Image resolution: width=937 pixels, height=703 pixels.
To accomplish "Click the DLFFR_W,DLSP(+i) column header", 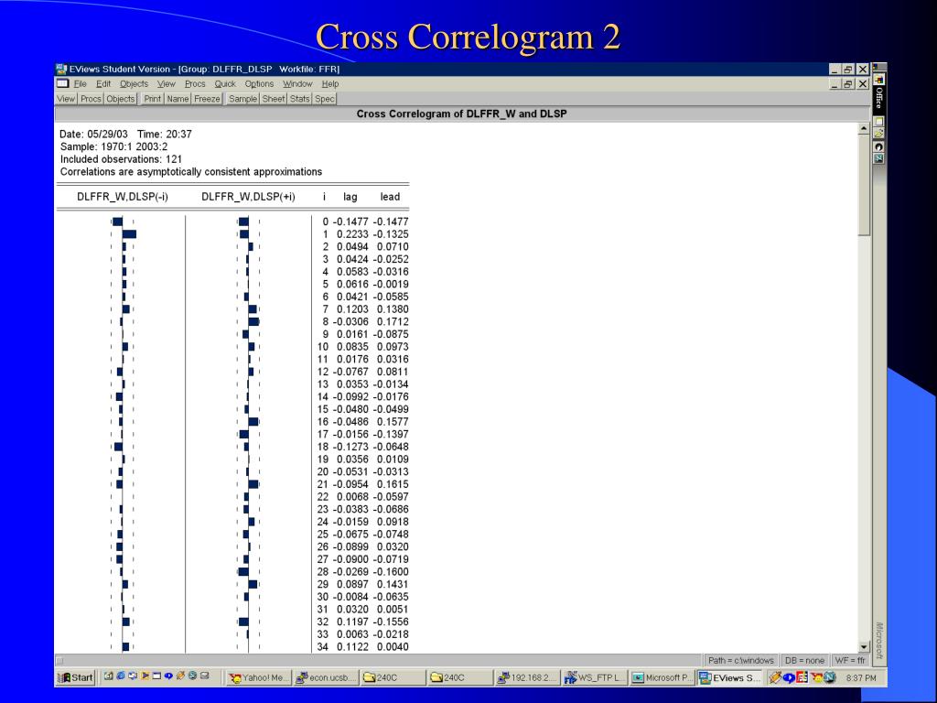I will pyautogui.click(x=248, y=197).
